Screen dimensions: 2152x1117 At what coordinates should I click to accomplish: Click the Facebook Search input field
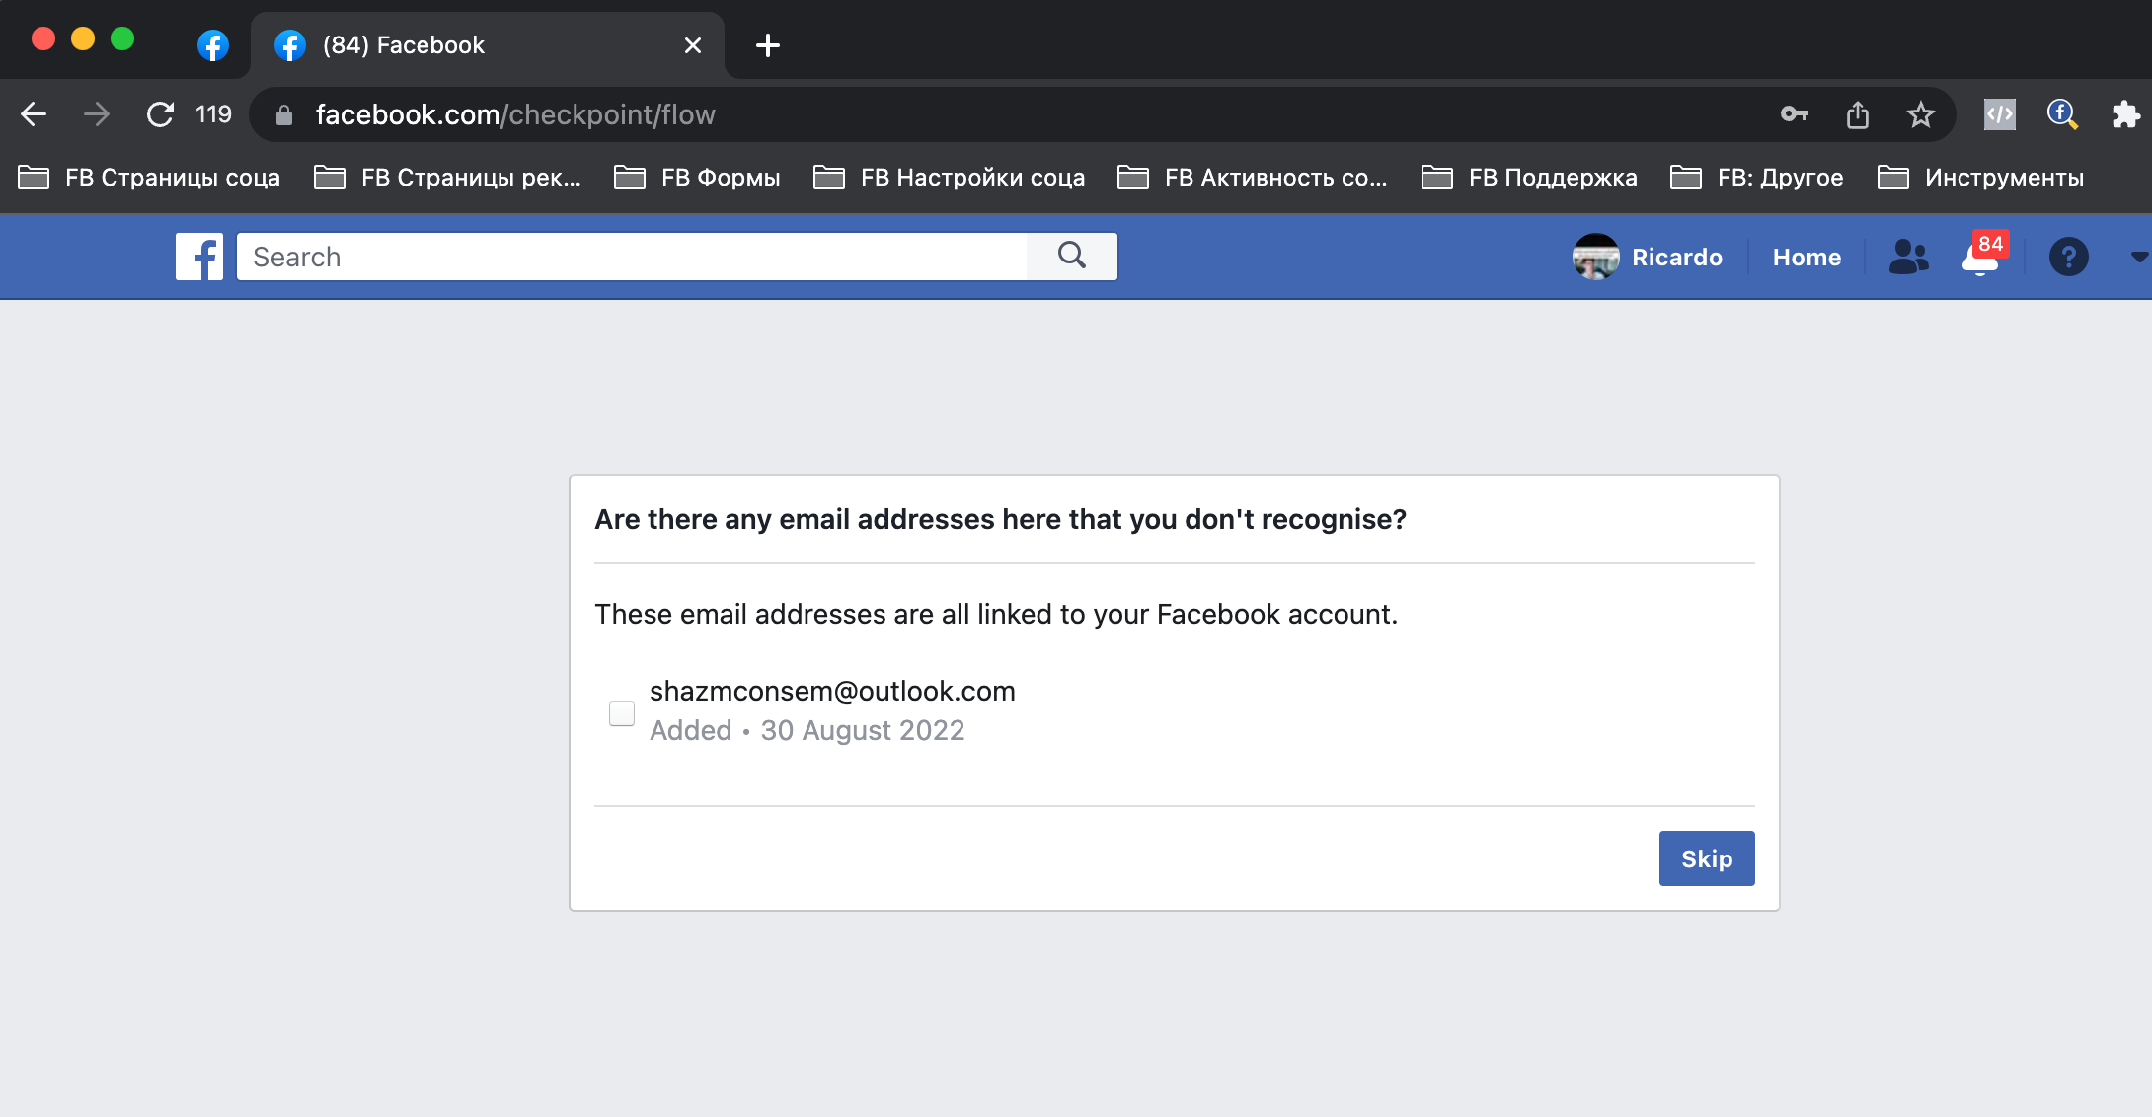pos(632,257)
